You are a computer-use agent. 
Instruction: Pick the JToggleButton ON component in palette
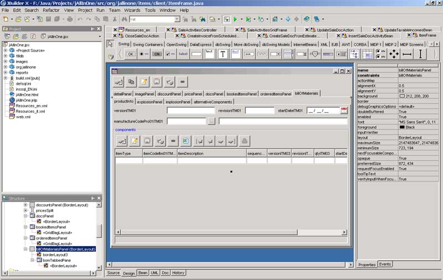pyautogui.click(x=157, y=54)
